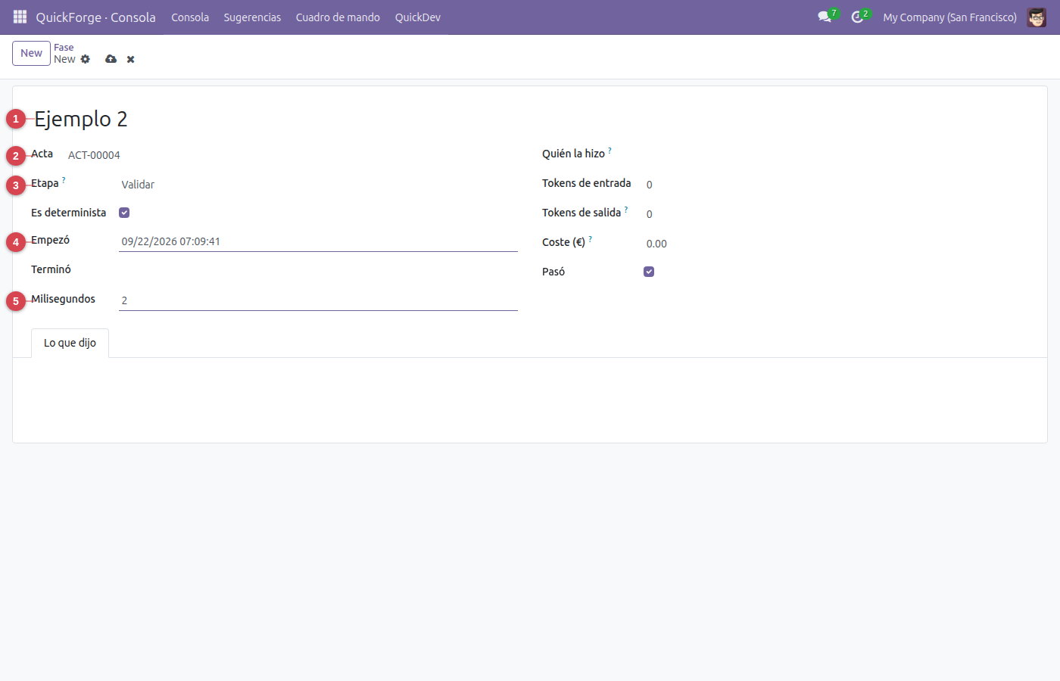Select the Lo que dijo tab

pyautogui.click(x=70, y=343)
